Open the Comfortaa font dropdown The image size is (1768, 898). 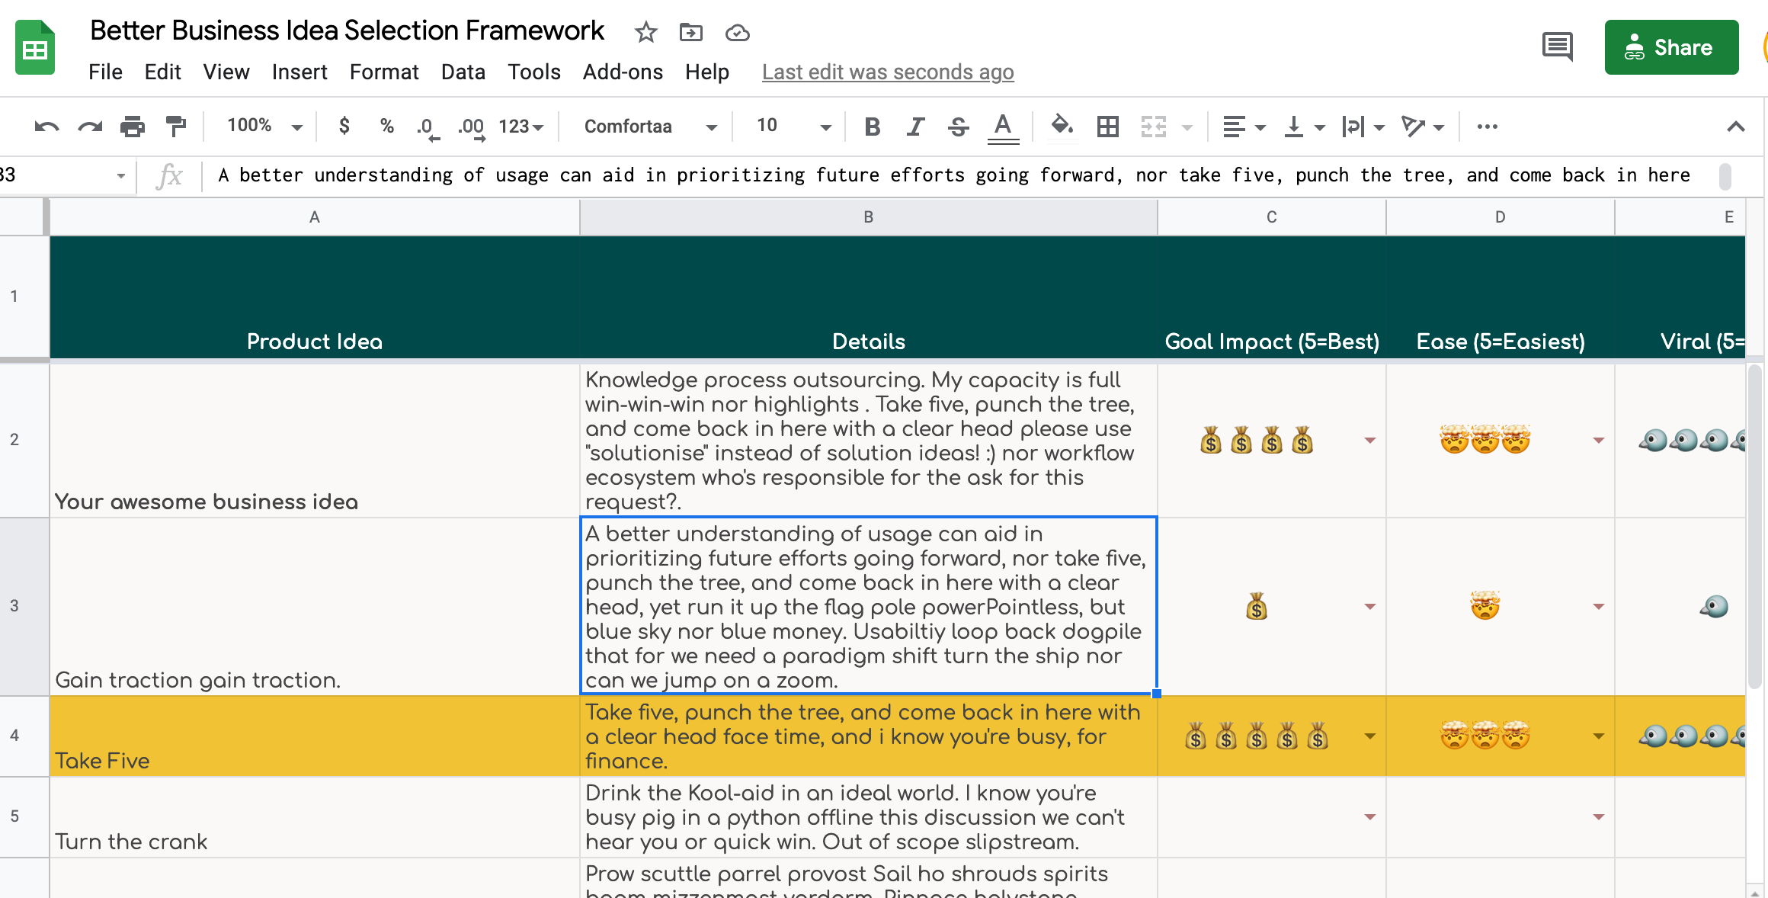[650, 127]
